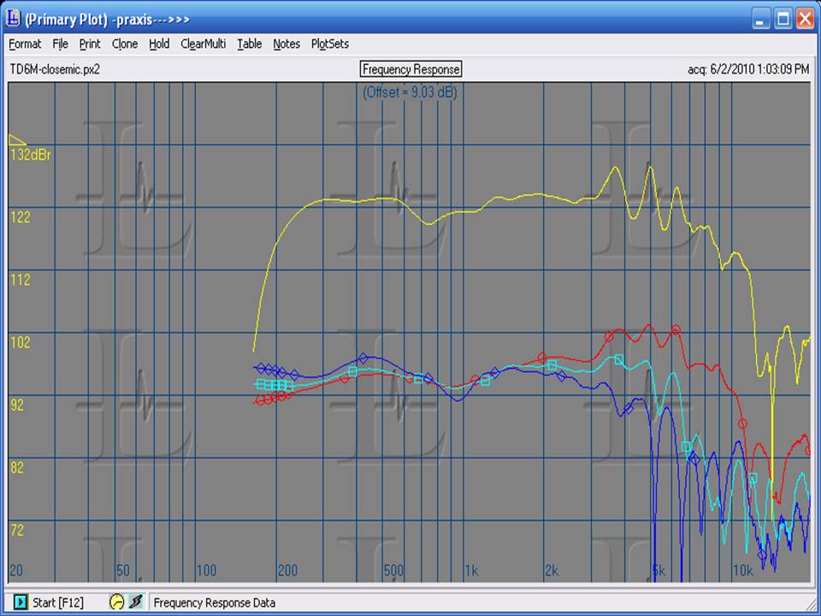Screen dimensions: 821x616
Task: Click the 1k frequency axis label
Action: click(472, 571)
